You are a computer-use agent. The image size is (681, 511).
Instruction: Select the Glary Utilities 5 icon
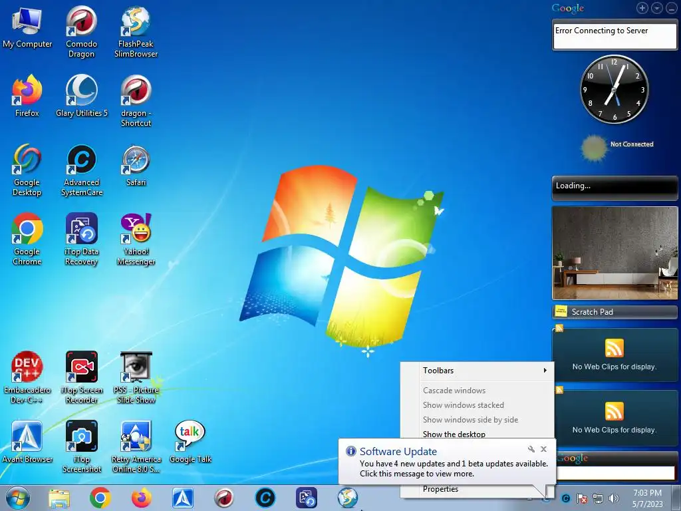coord(81,96)
